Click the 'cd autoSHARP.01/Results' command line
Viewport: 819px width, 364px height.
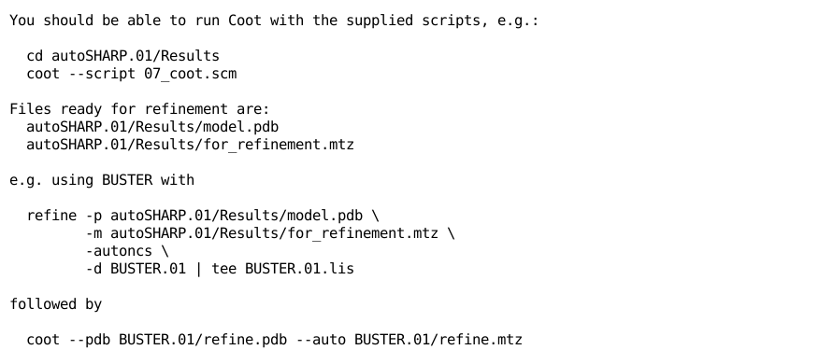pos(122,56)
